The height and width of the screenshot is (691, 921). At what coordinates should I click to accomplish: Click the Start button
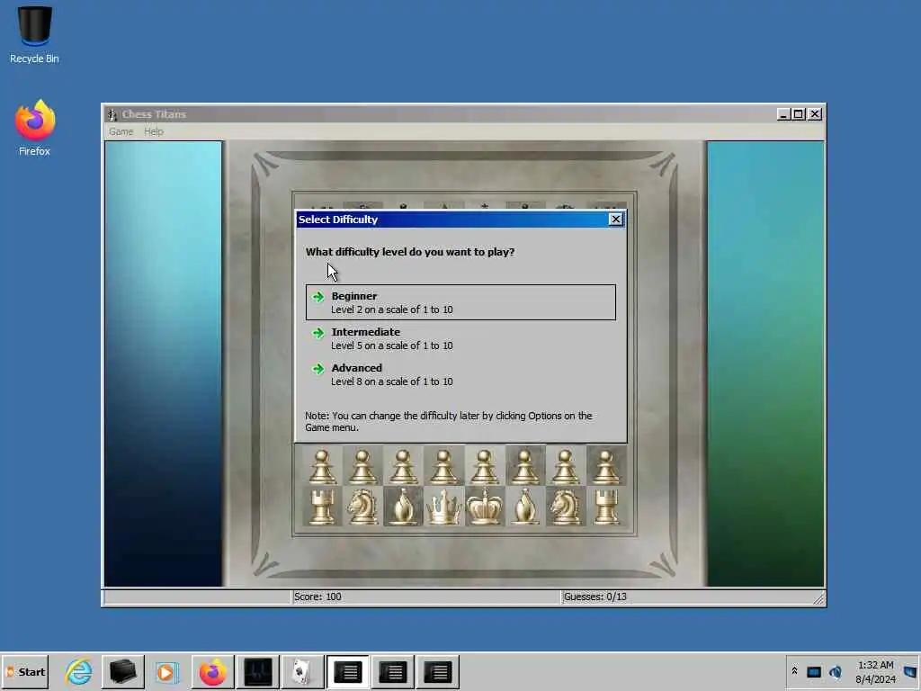[25, 671]
